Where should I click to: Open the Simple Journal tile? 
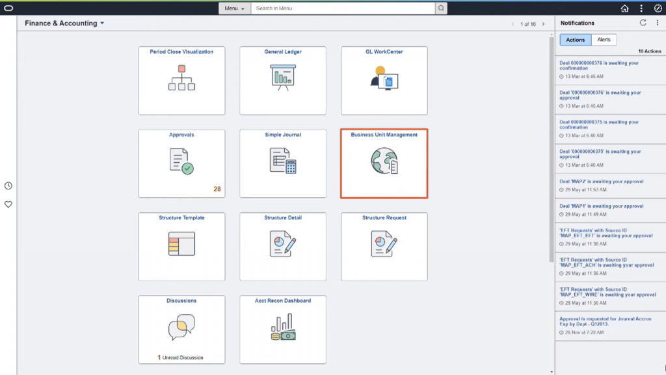[283, 163]
